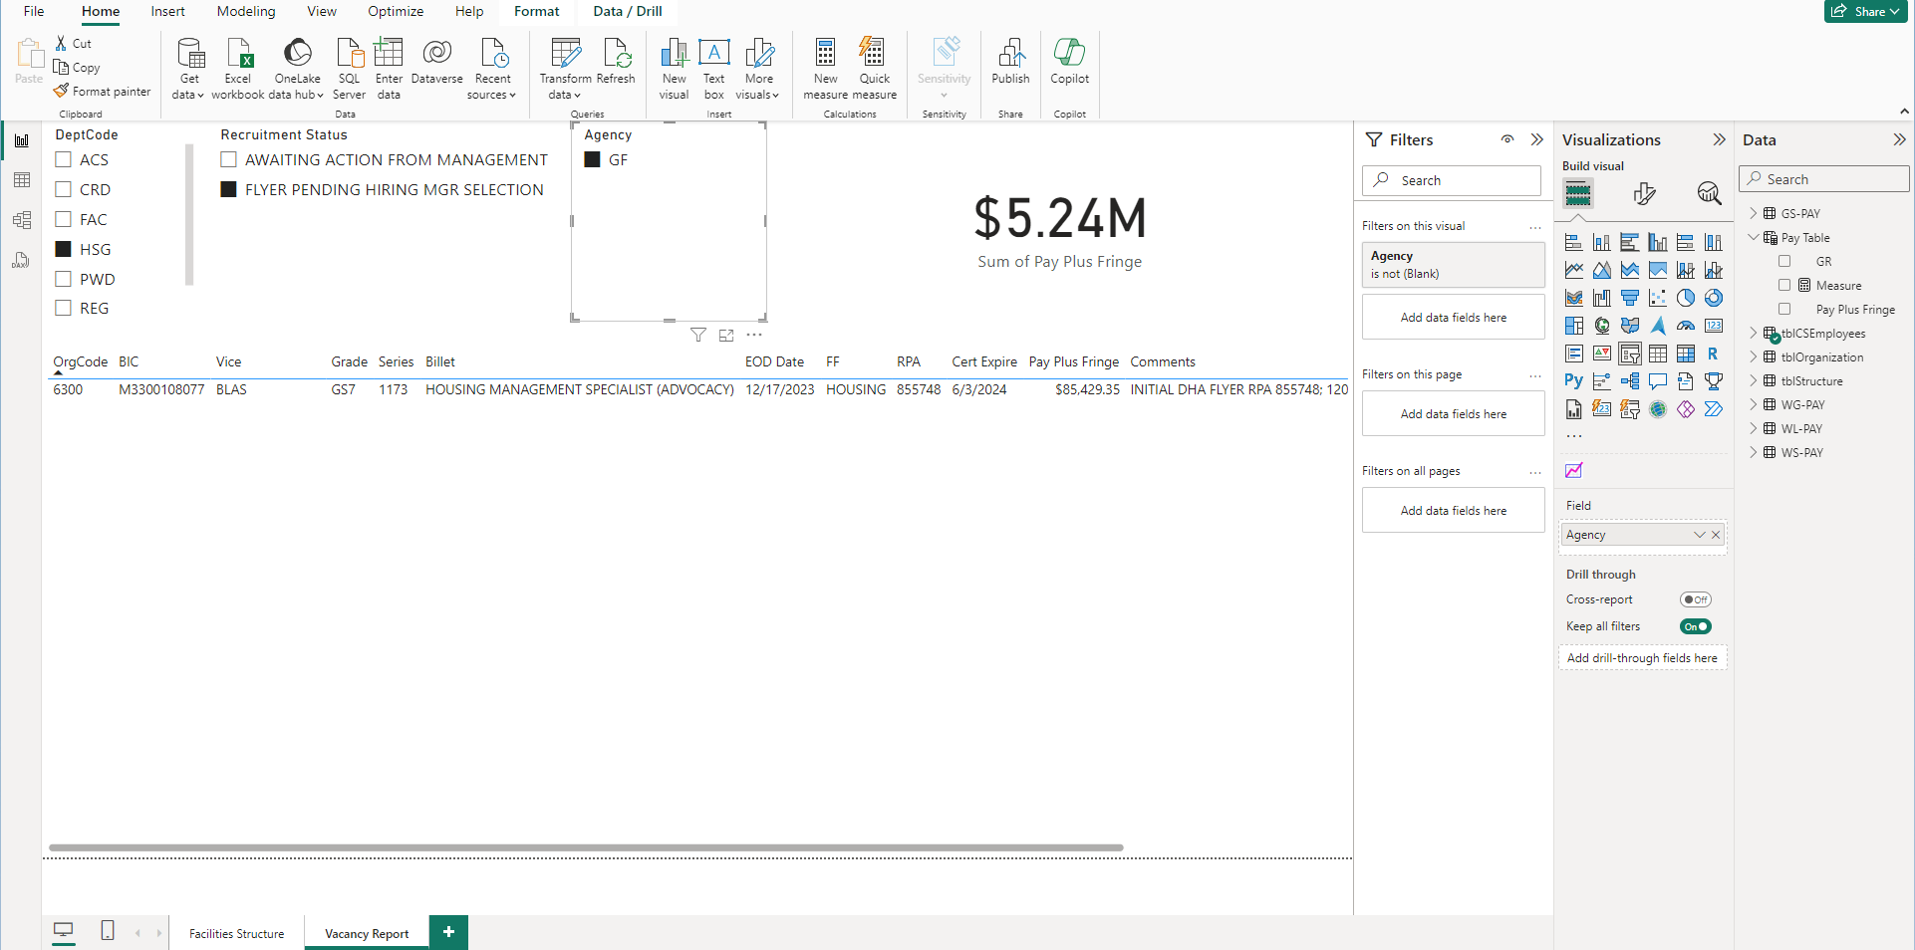Click the Focus mode icon under slicer
Image resolution: width=1915 pixels, height=950 pixels.
pyautogui.click(x=726, y=336)
